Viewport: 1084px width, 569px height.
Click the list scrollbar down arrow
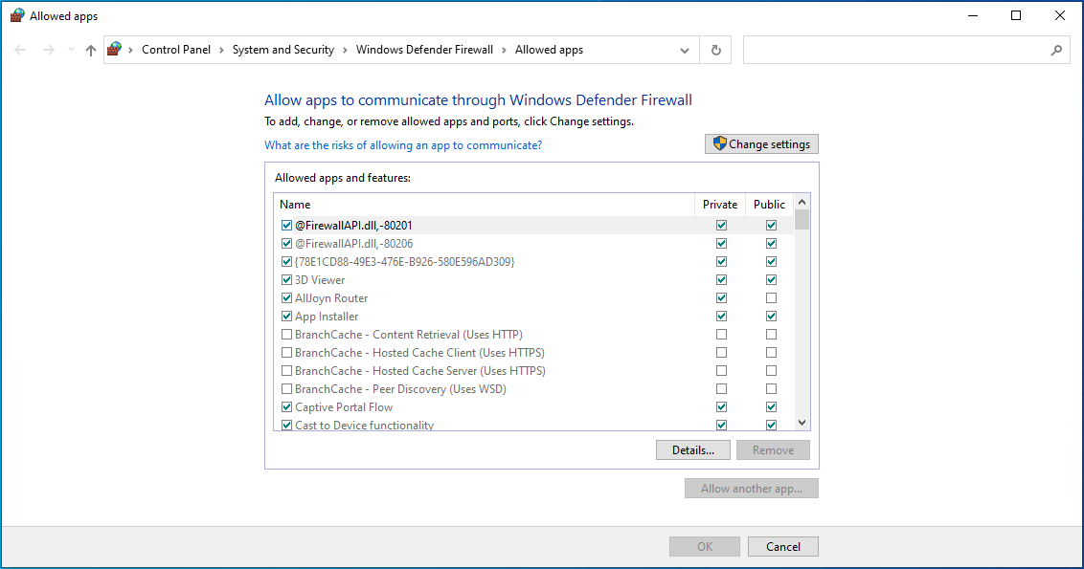click(802, 423)
